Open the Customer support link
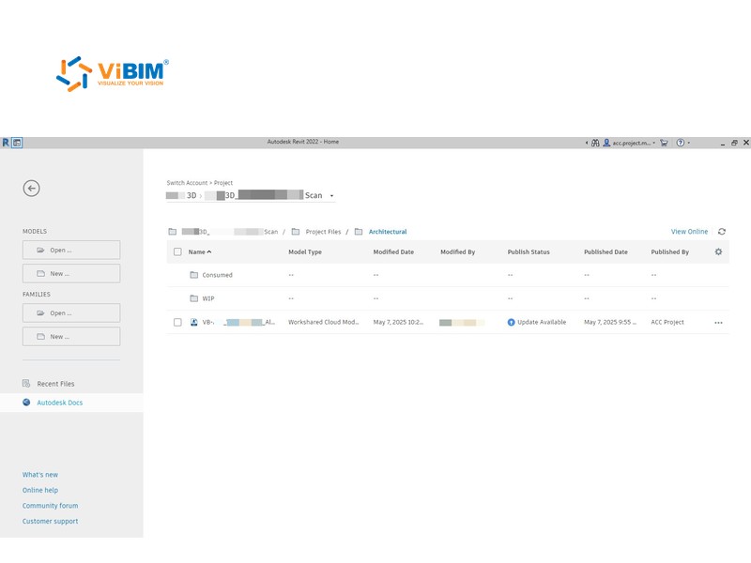Image resolution: width=751 pixels, height=563 pixels. coord(51,521)
